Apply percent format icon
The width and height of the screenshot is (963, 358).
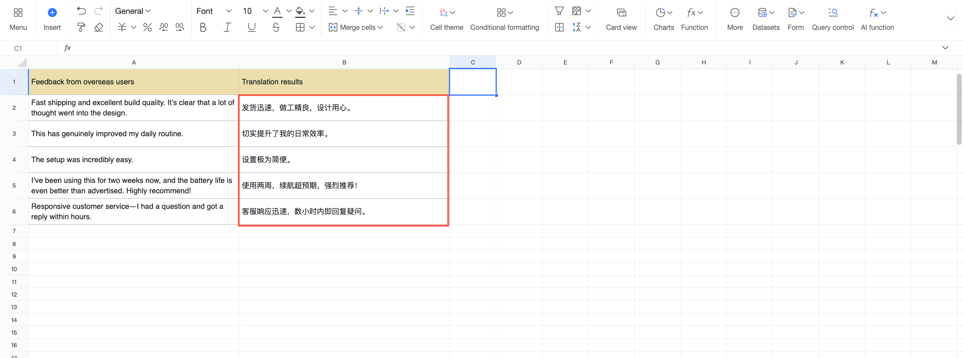click(x=148, y=27)
